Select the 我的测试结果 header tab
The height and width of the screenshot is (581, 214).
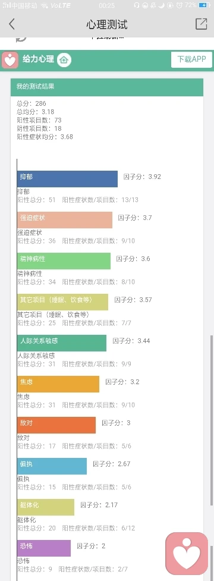107,87
